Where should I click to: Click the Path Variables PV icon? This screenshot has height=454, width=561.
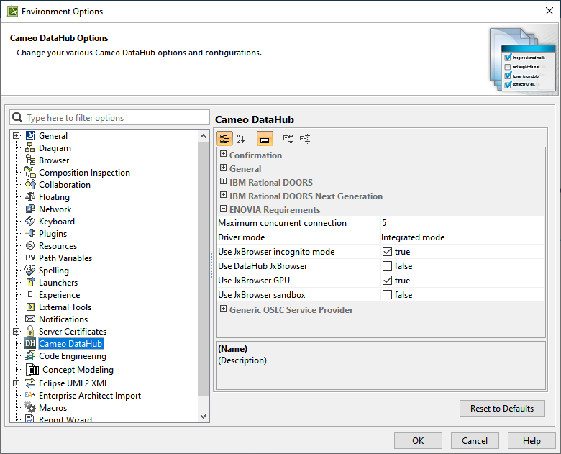click(x=30, y=258)
